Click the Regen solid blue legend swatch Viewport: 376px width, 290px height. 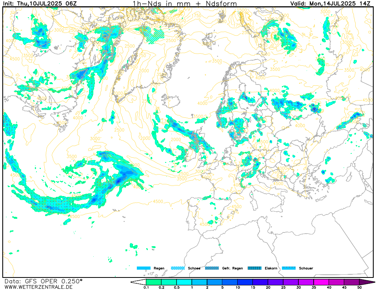pyautogui.click(x=143, y=268)
